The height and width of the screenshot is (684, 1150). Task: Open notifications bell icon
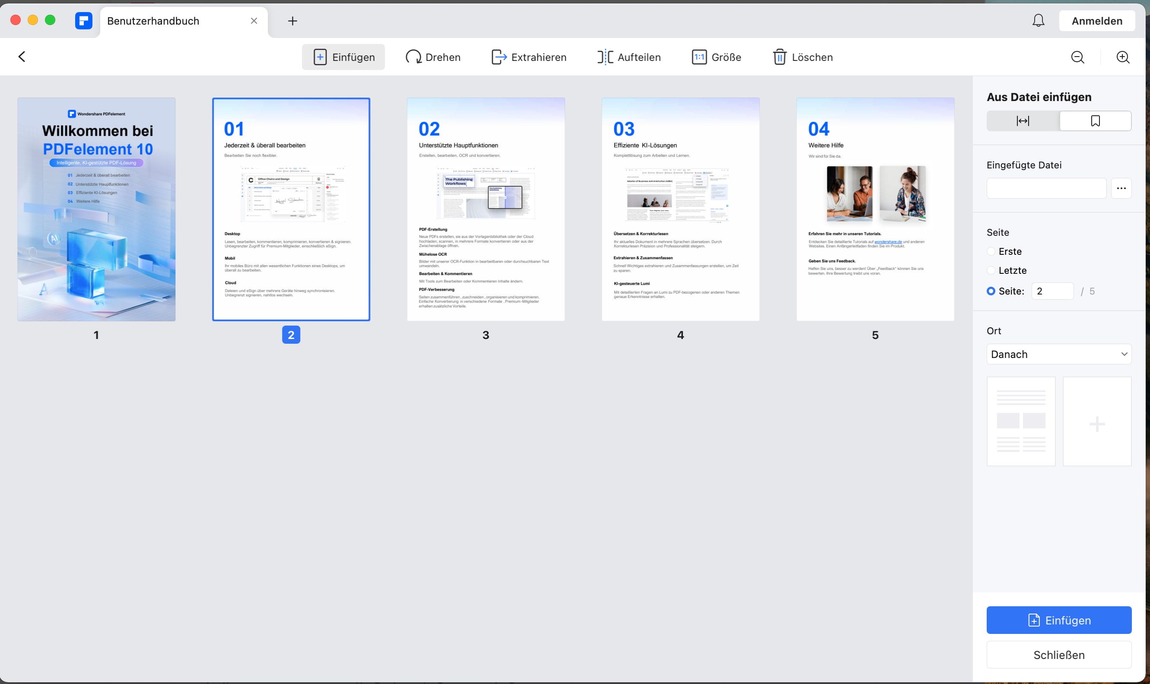coord(1039,21)
